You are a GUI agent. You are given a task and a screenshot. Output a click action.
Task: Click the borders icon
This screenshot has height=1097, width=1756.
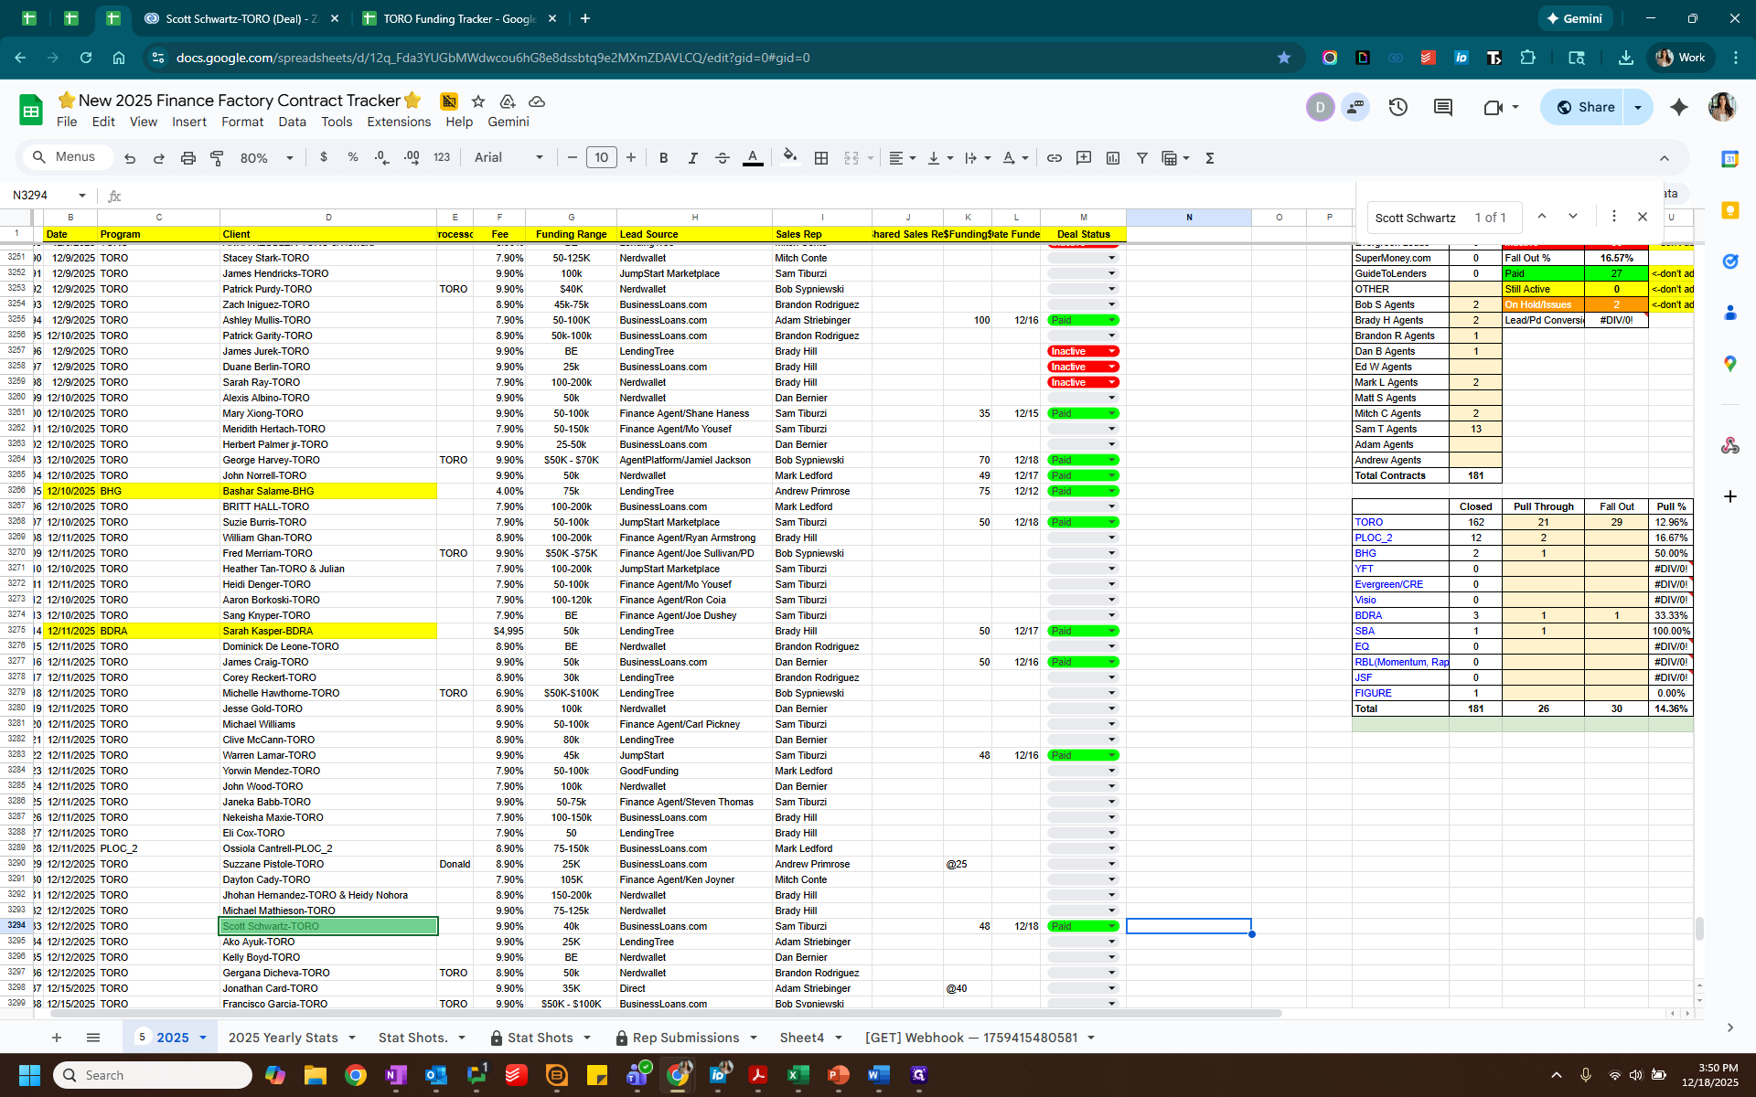tap(821, 158)
